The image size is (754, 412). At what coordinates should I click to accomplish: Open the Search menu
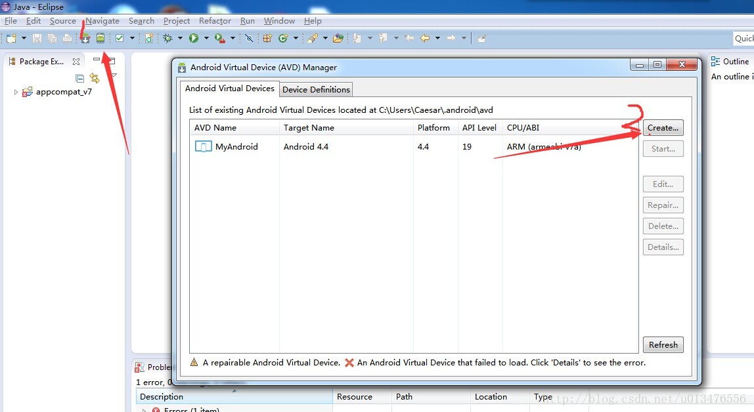[x=141, y=20]
